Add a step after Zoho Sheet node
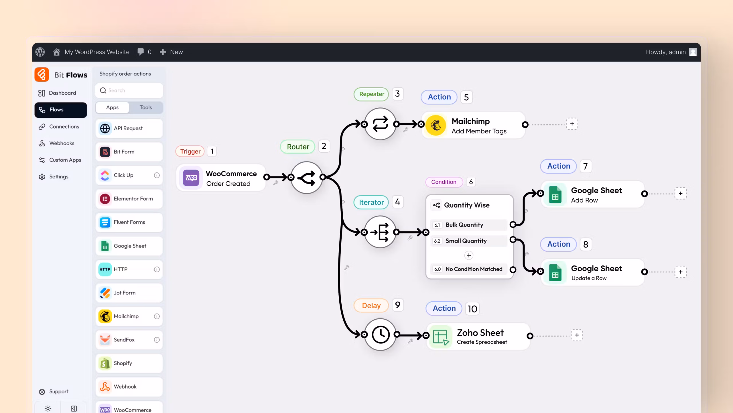The width and height of the screenshot is (733, 413). click(x=577, y=335)
